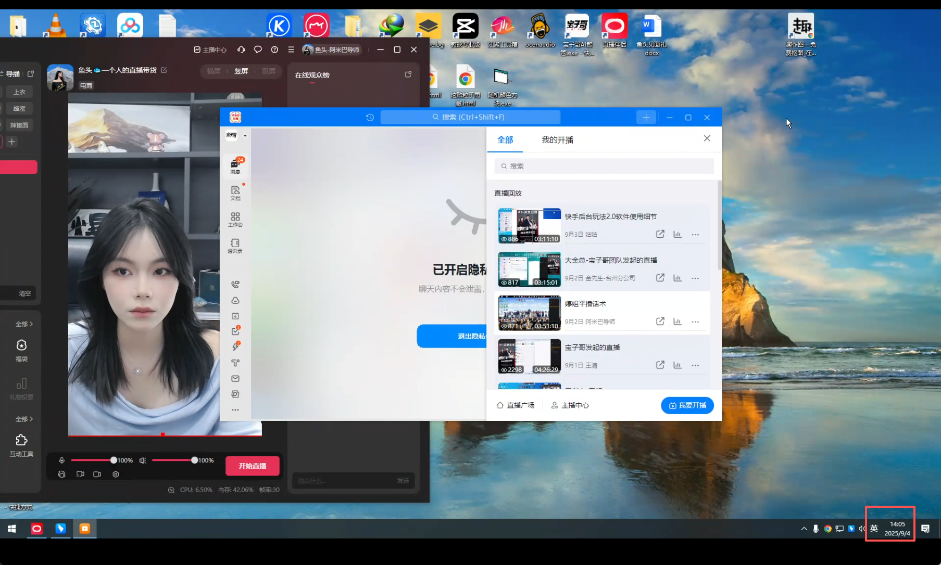The width and height of the screenshot is (941, 565).
Task: Open the 通讯录 contacts sidebar icon
Action: [x=235, y=246]
